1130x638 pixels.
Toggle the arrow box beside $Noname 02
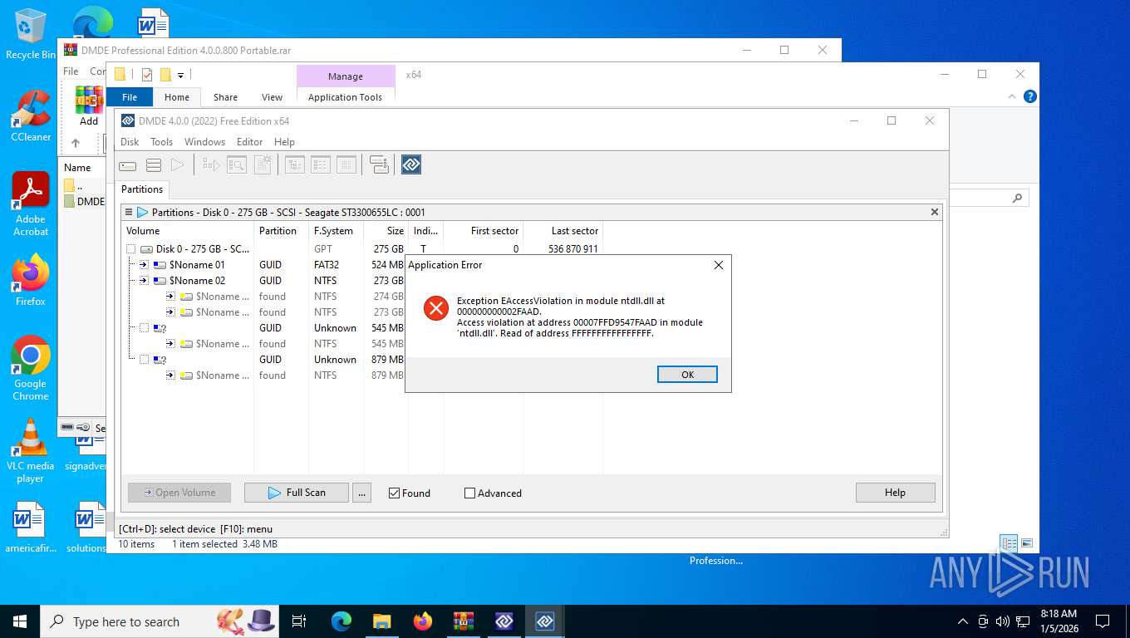click(x=144, y=281)
